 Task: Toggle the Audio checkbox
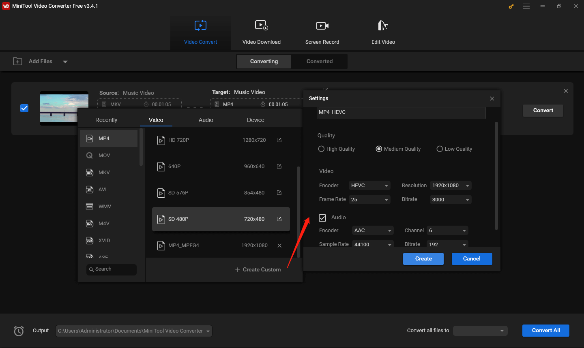[x=322, y=218]
